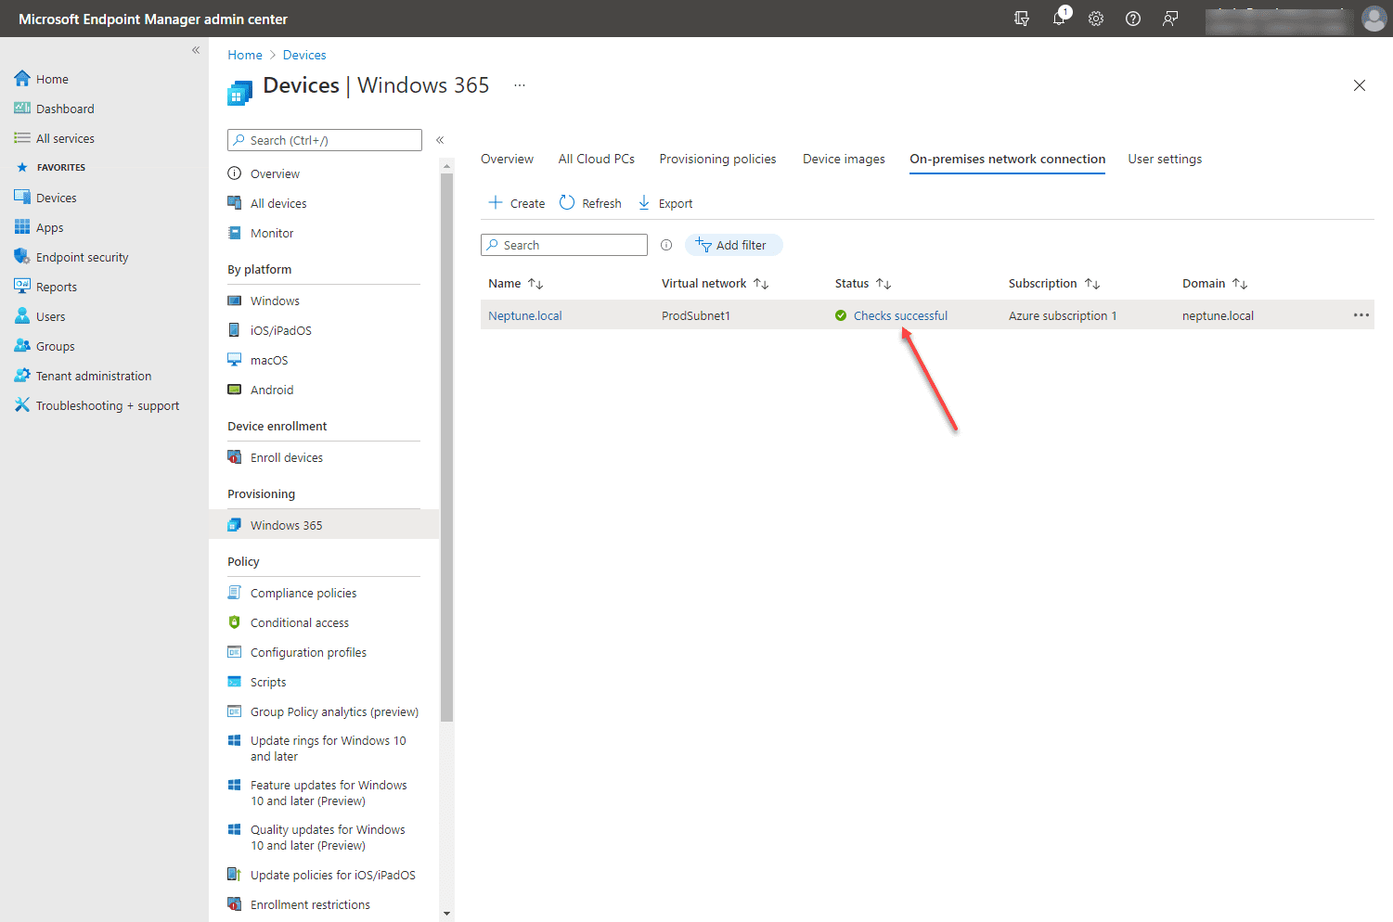
Task: Collapse the Devices resource menu
Action: [x=440, y=140]
